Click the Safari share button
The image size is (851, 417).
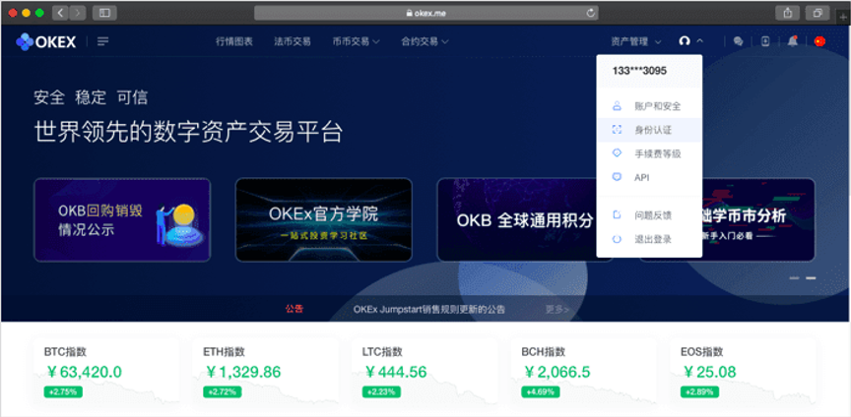pos(788,13)
